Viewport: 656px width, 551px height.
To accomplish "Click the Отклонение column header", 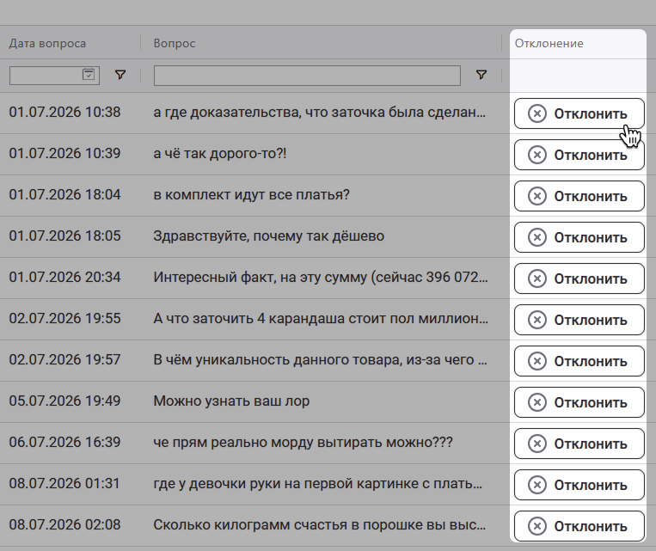I will [549, 44].
